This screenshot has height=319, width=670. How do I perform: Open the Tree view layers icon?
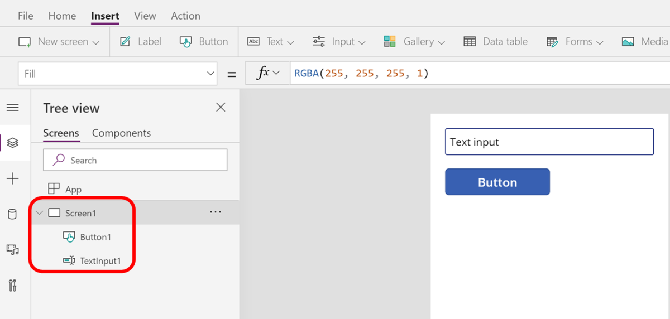[x=12, y=143]
